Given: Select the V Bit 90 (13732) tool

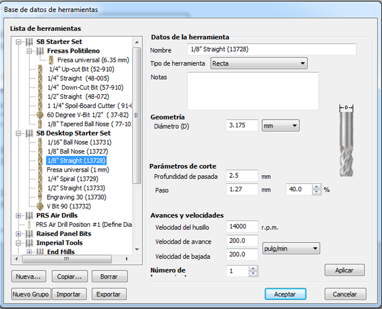Looking at the screenshot, I should tap(69, 207).
